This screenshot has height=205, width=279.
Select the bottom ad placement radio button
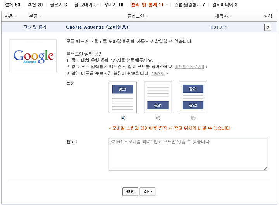[x=158, y=118]
